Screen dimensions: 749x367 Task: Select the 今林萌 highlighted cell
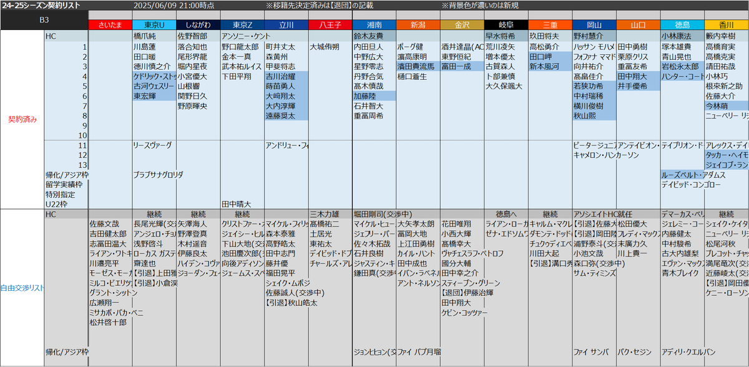coord(726,106)
